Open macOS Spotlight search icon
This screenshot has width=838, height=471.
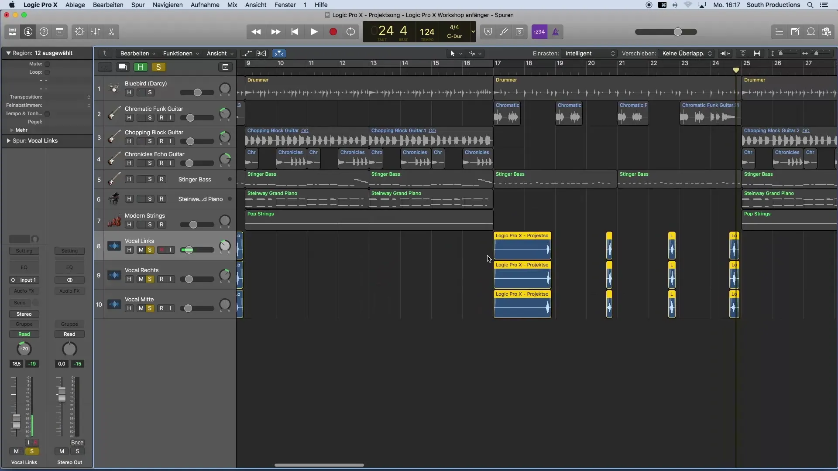click(x=810, y=5)
